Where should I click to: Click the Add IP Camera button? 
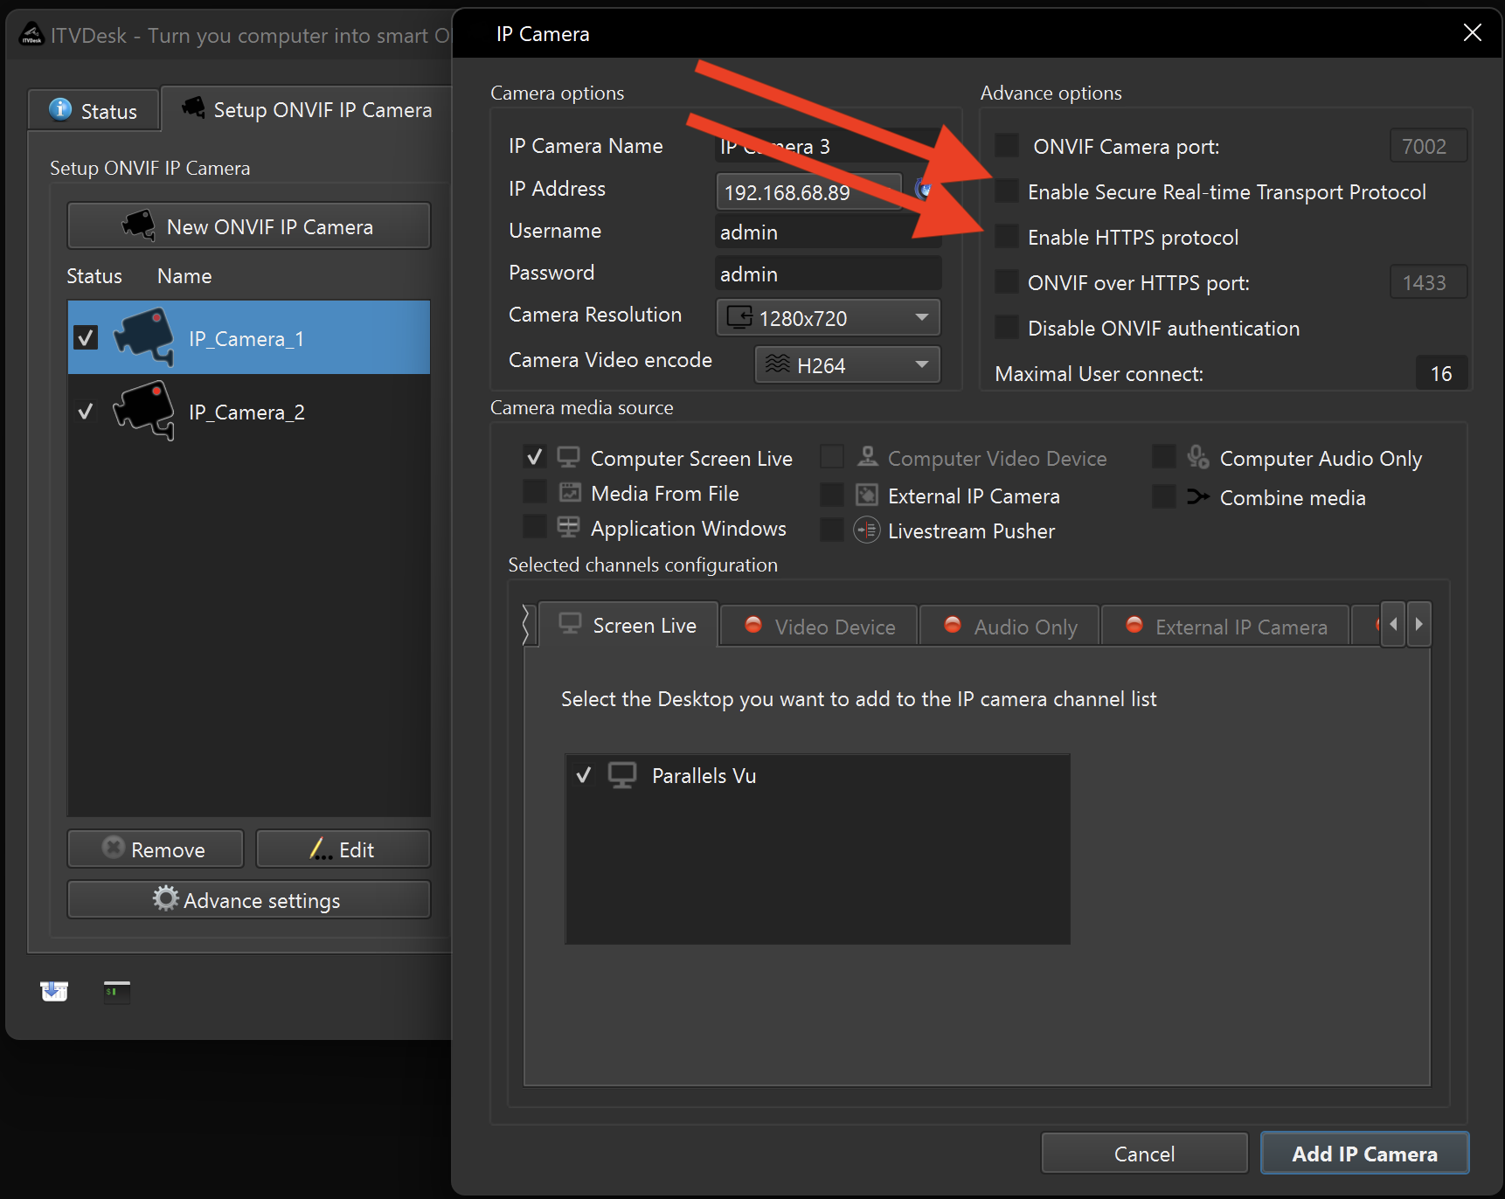[x=1363, y=1153]
